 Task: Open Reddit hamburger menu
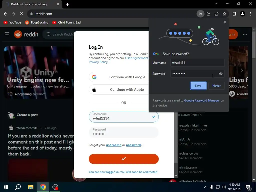7,34
